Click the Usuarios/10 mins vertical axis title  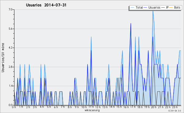tap(3, 57)
